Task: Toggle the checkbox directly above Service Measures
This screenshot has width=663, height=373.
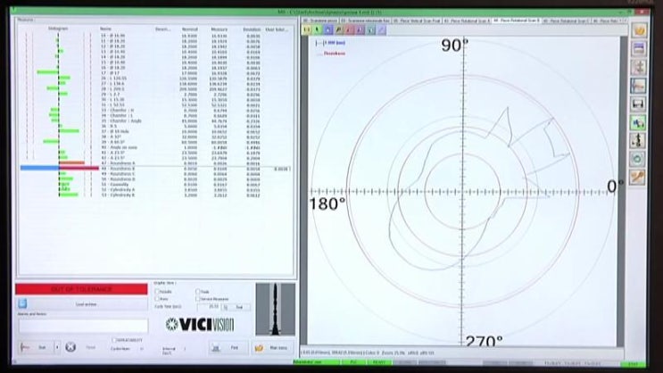Action: tap(198, 292)
